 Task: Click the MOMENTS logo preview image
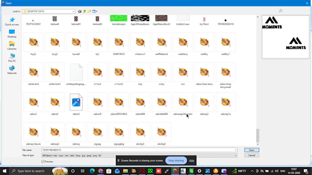(285, 37)
